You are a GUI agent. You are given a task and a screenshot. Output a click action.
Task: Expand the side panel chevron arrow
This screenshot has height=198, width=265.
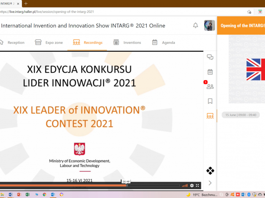tap(210, 183)
